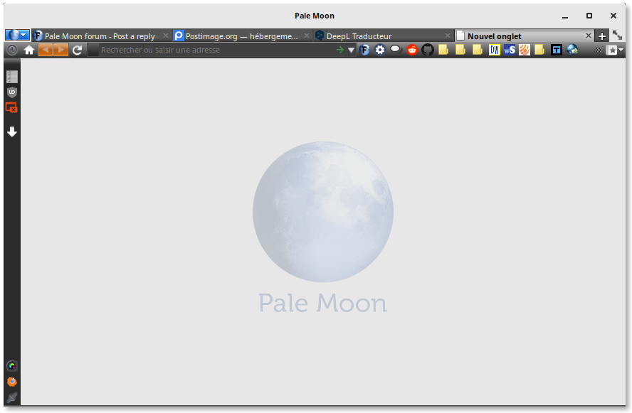632x413 pixels.
Task: Switch to the Postimage.org tab
Action: point(242,36)
